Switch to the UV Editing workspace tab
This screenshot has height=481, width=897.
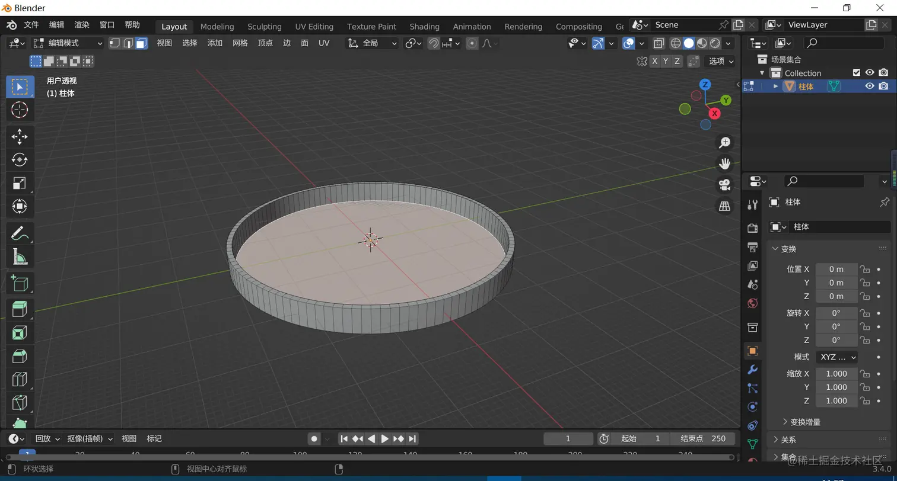314,27
